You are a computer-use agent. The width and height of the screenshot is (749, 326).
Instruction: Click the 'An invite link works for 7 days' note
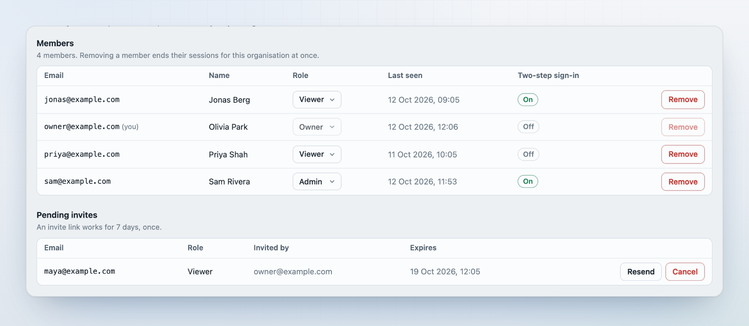pos(99,227)
